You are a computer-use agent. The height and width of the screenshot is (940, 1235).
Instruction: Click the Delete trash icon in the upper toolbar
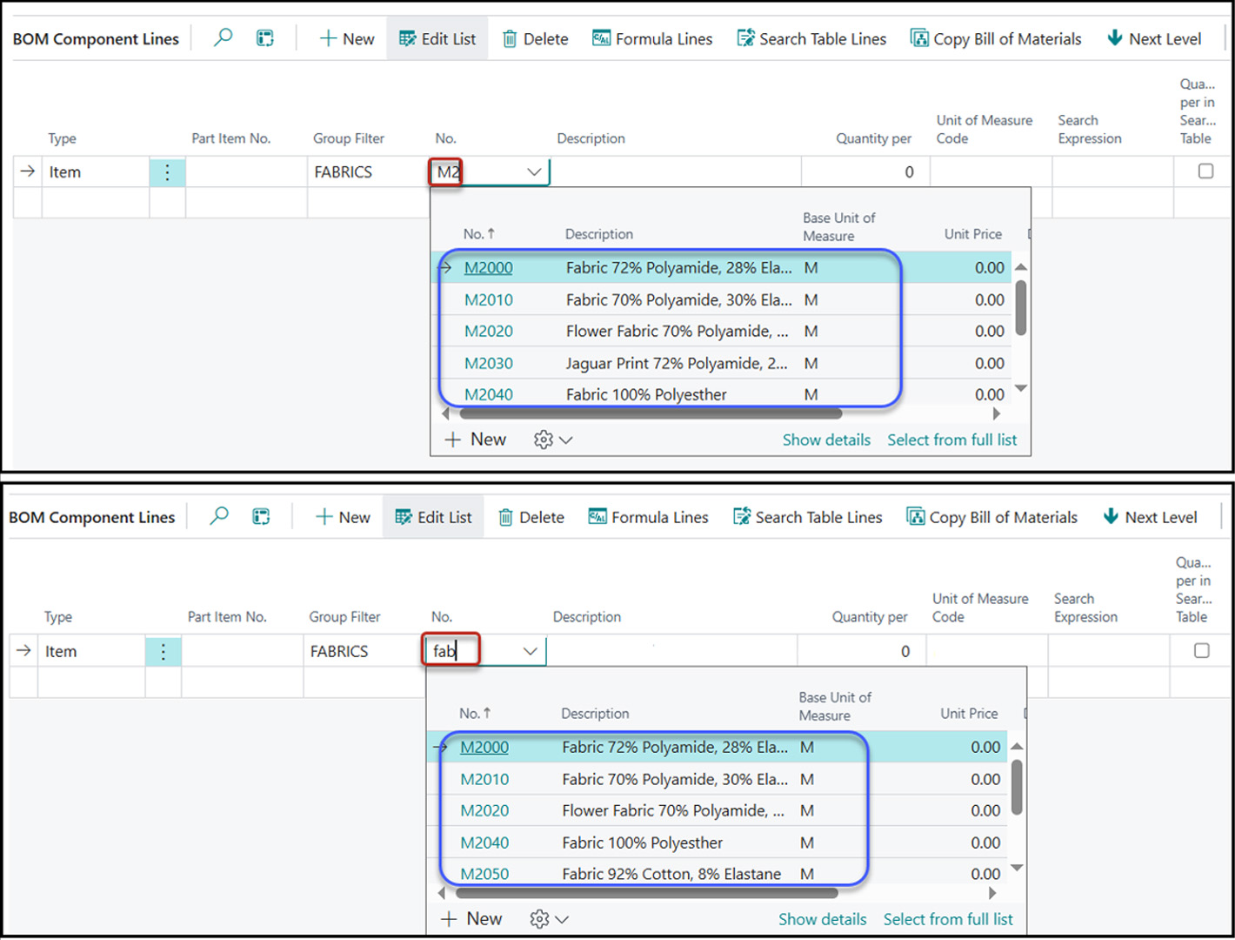click(510, 39)
